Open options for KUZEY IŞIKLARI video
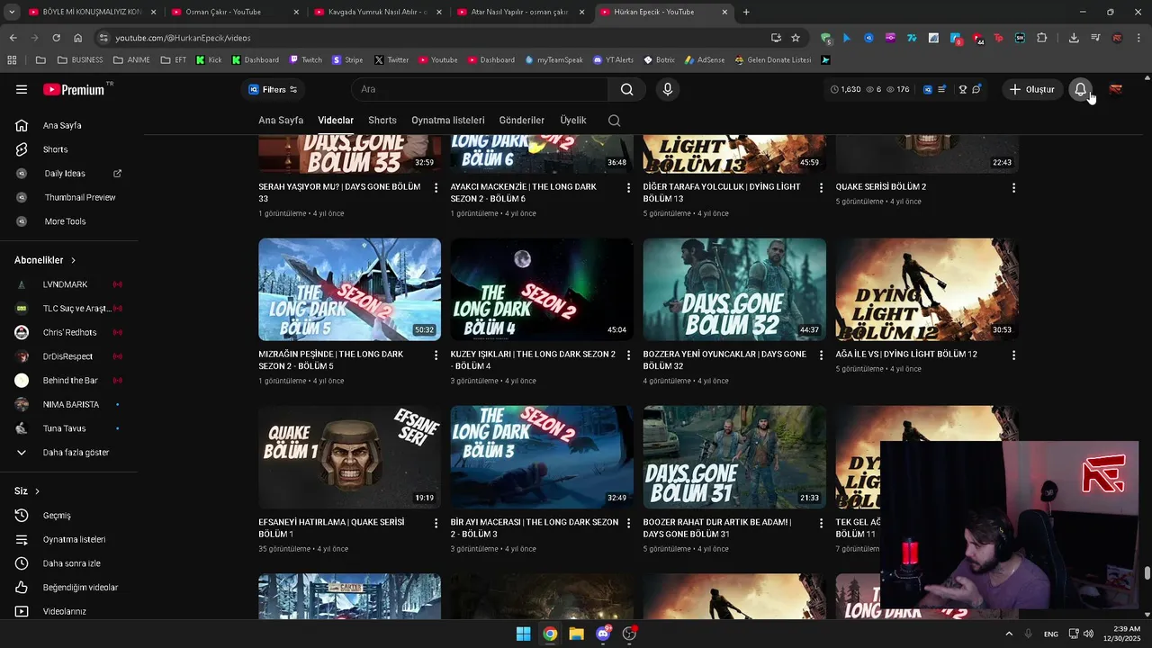 (x=628, y=355)
